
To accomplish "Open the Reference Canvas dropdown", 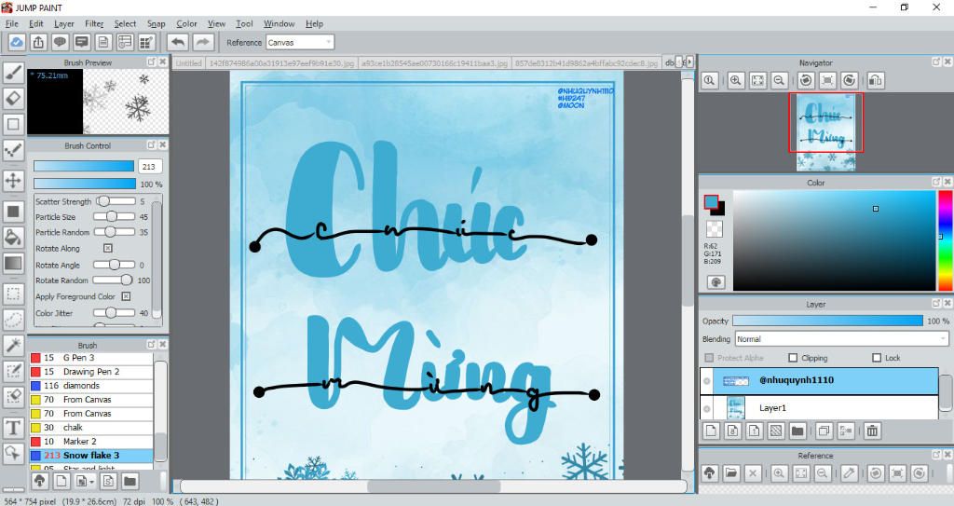I will pyautogui.click(x=300, y=42).
